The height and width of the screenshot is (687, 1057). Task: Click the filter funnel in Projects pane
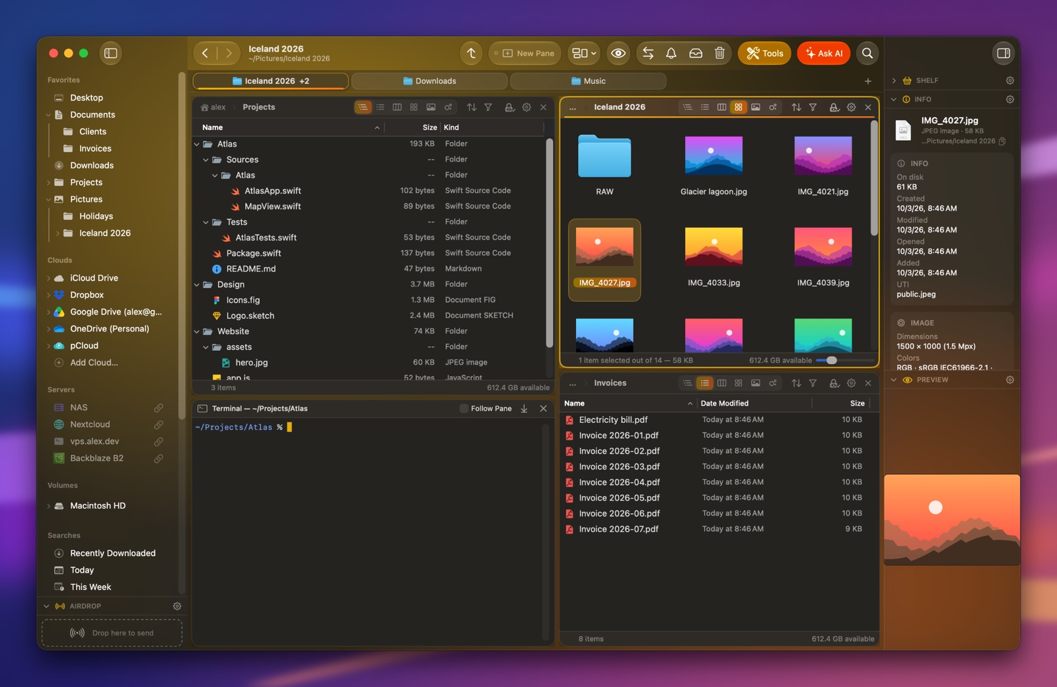point(488,107)
